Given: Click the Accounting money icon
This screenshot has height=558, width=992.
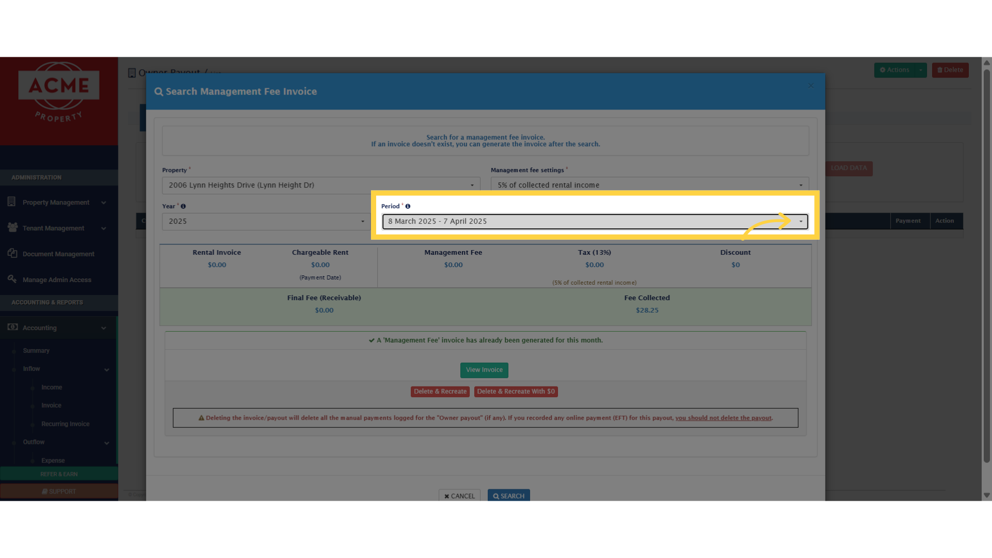Looking at the screenshot, I should point(13,327).
